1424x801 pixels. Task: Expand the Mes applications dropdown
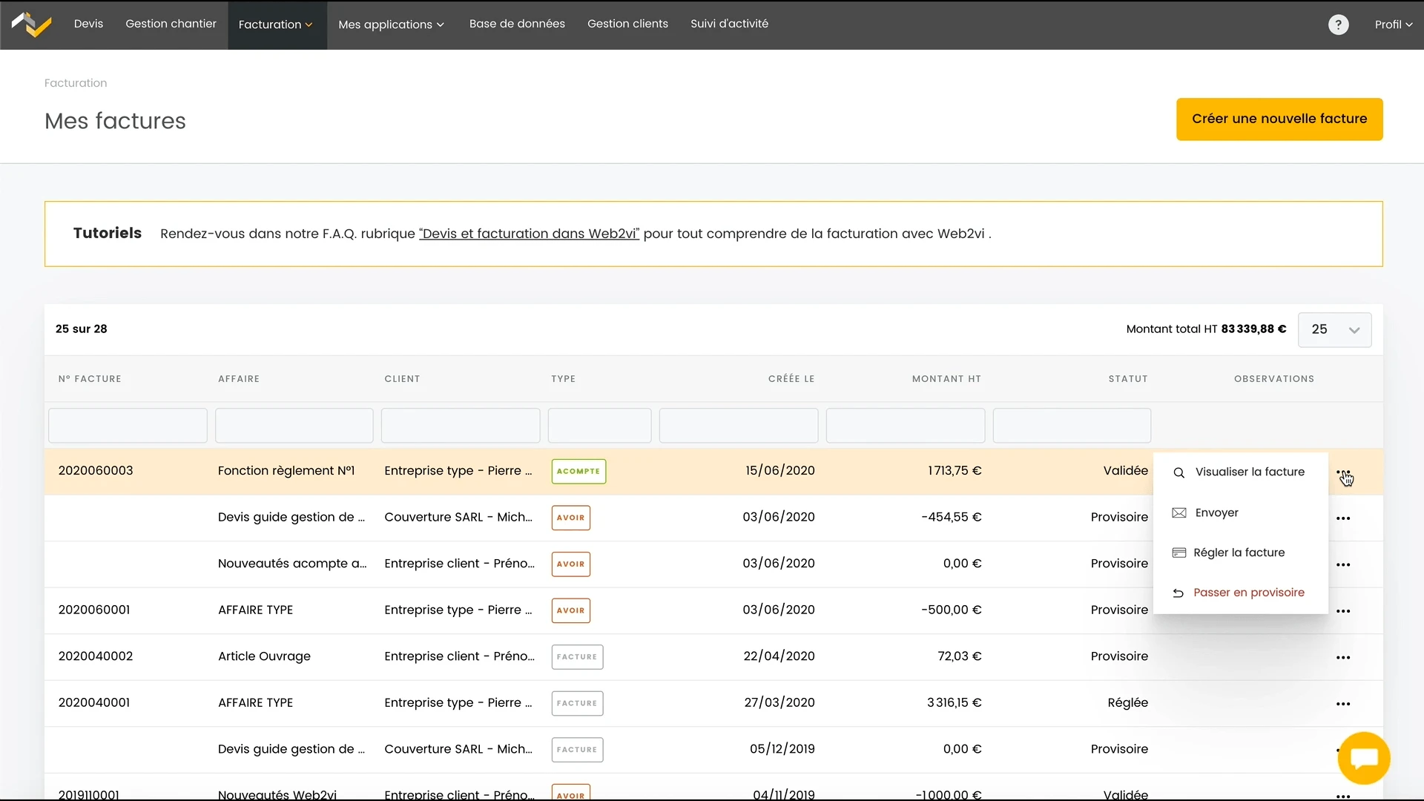pos(391,24)
